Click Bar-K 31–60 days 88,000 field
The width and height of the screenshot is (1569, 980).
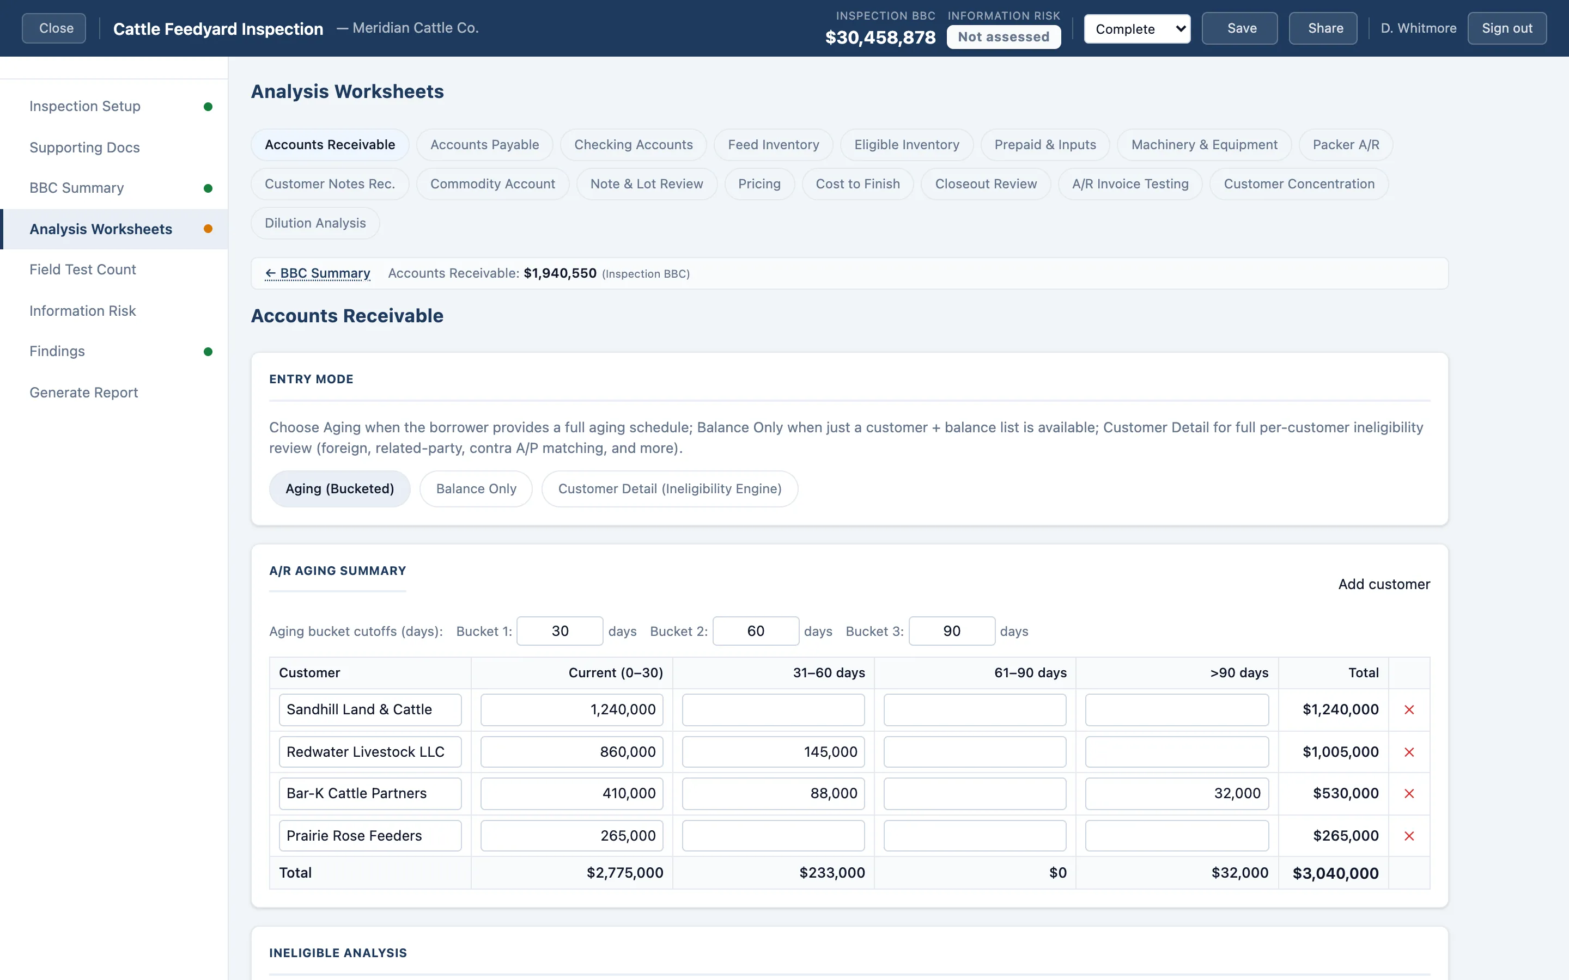point(774,793)
